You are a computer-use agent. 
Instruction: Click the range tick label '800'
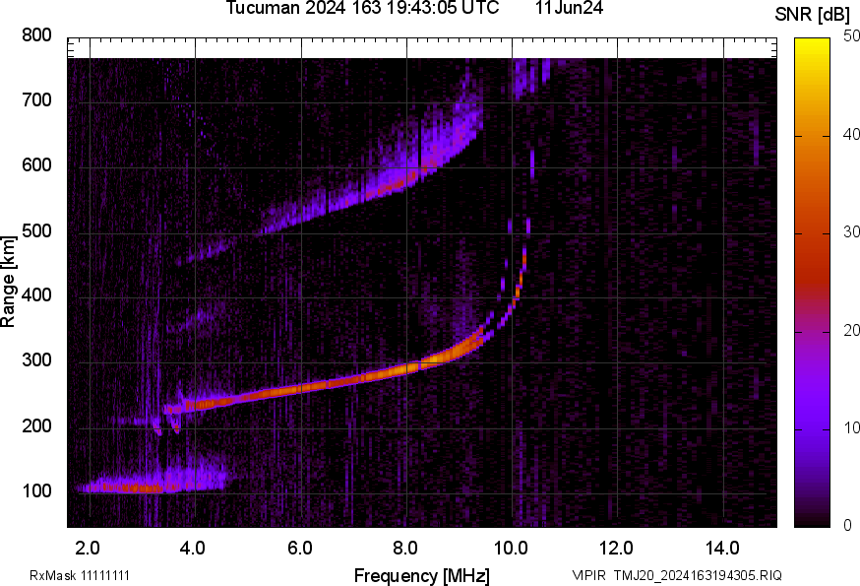(36, 35)
